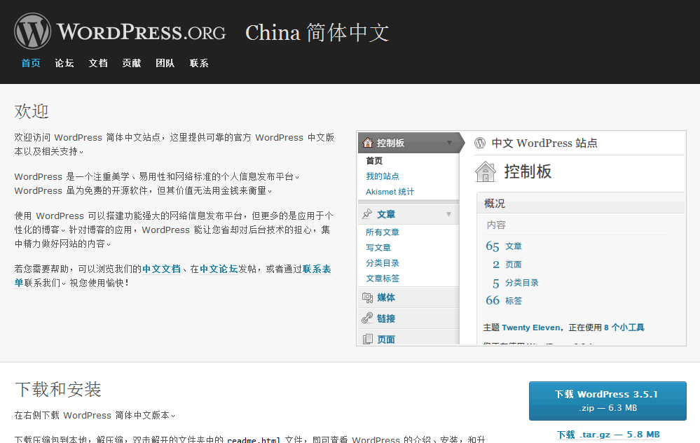Follow the 中文论坛 link
Viewport: 700px width, 443px height.
(219, 269)
